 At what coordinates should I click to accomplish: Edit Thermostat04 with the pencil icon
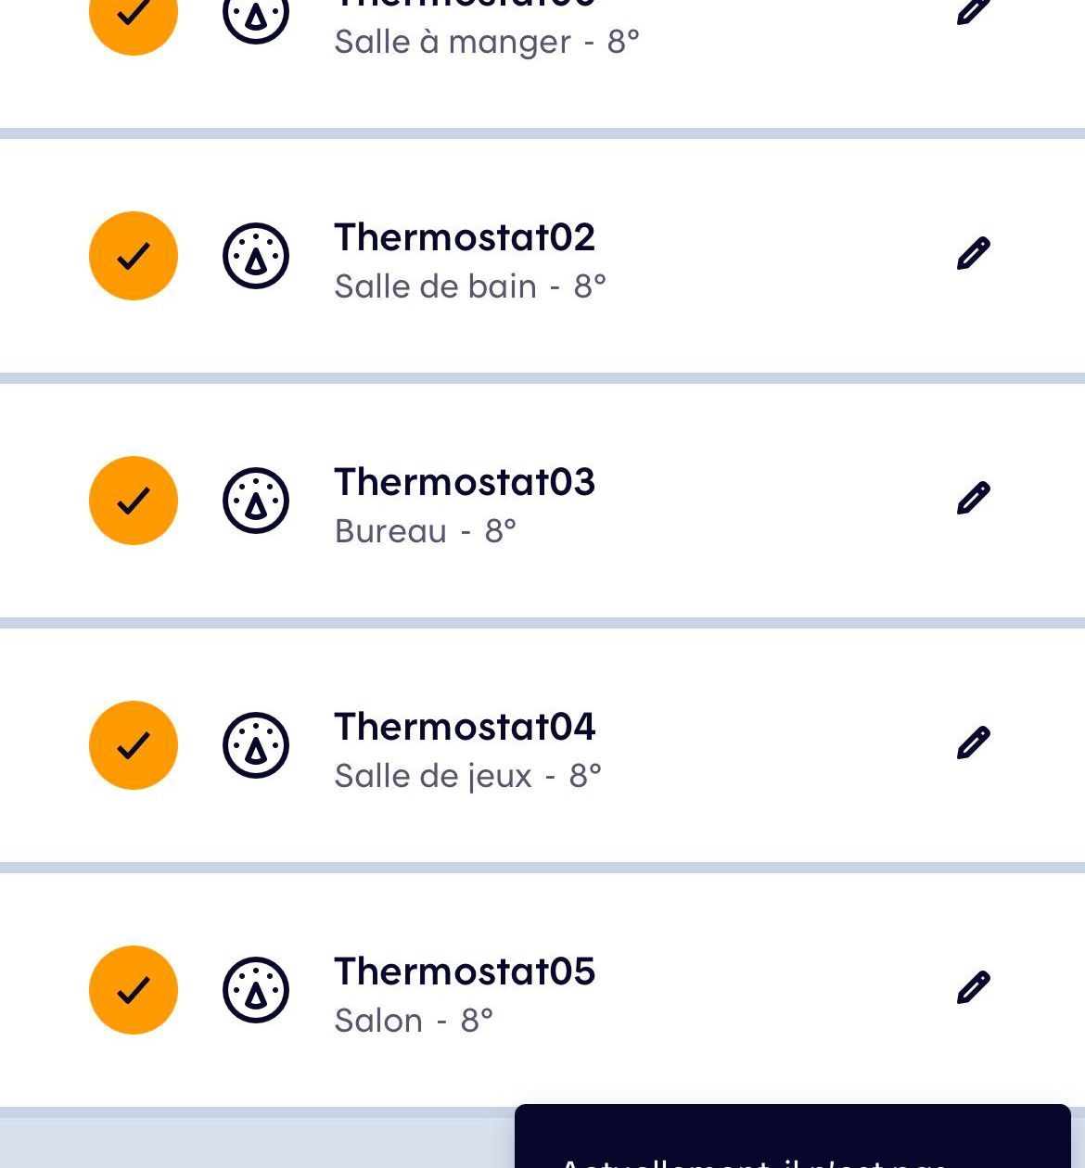974,743
